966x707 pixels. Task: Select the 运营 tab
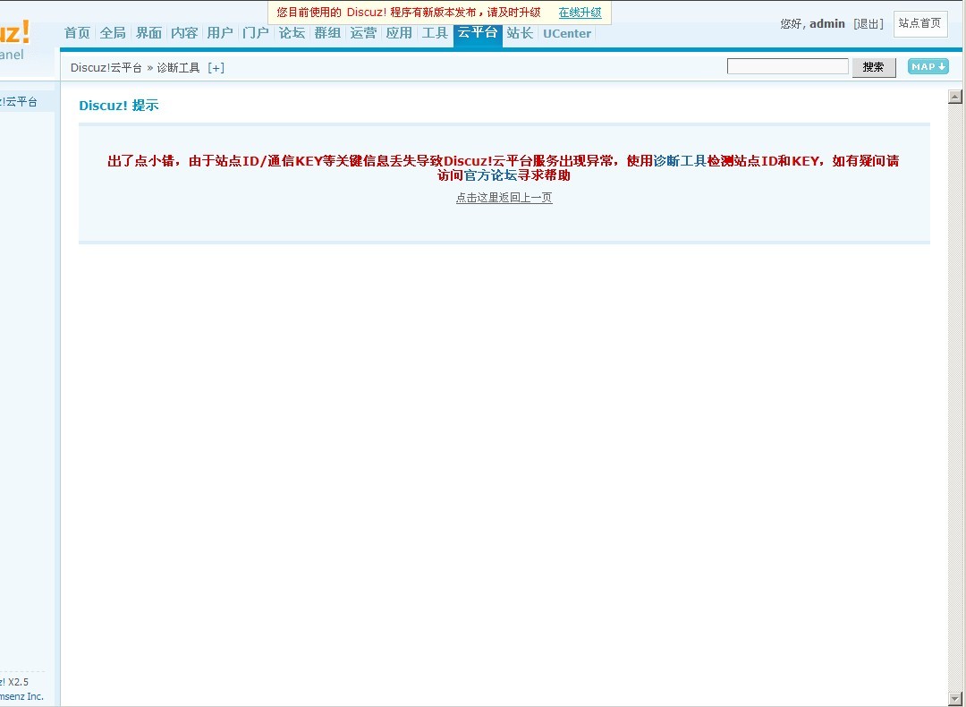[363, 33]
